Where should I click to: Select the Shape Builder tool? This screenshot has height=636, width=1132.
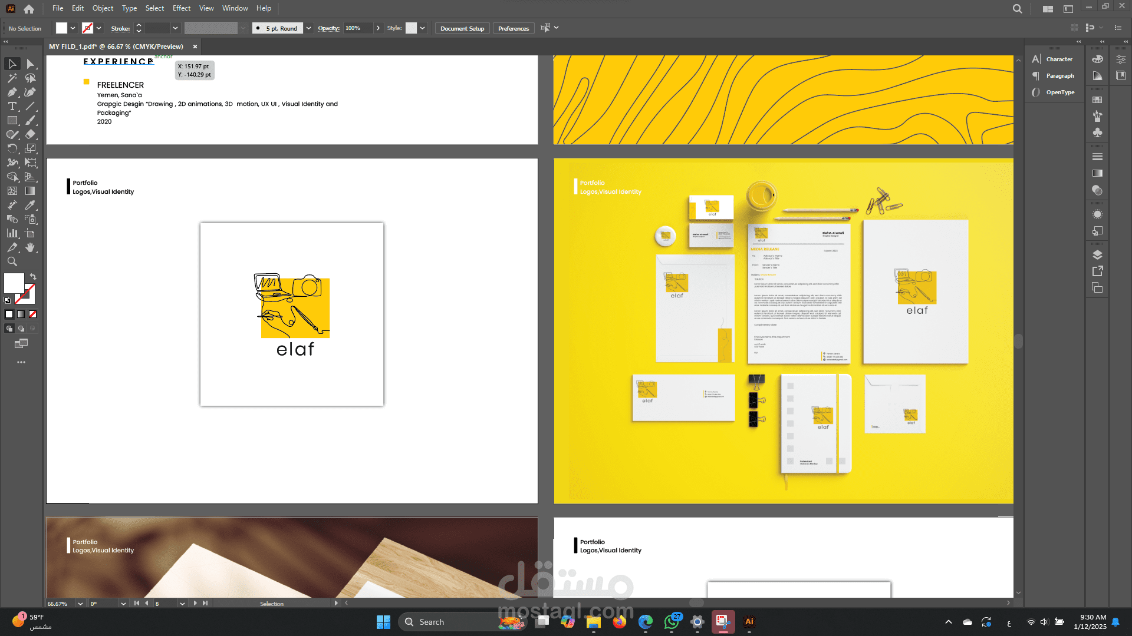point(12,177)
